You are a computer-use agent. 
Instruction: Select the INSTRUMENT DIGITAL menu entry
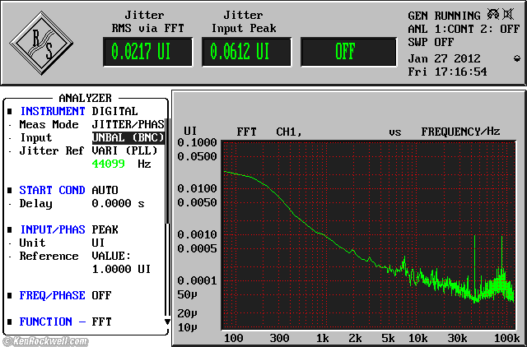[114, 111]
